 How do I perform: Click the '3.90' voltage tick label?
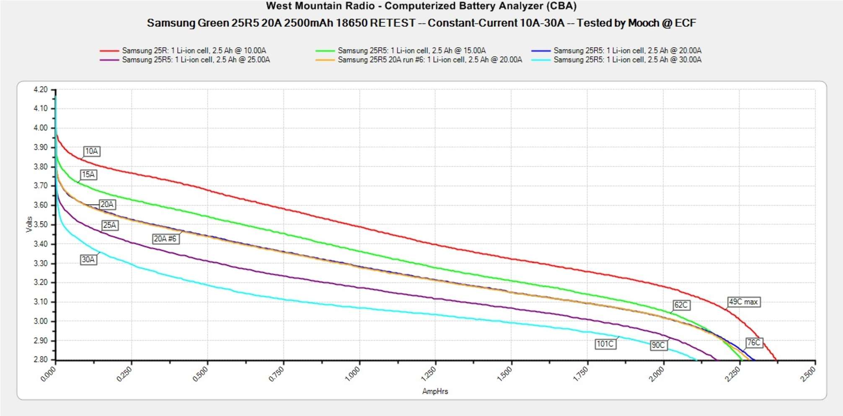pyautogui.click(x=41, y=147)
